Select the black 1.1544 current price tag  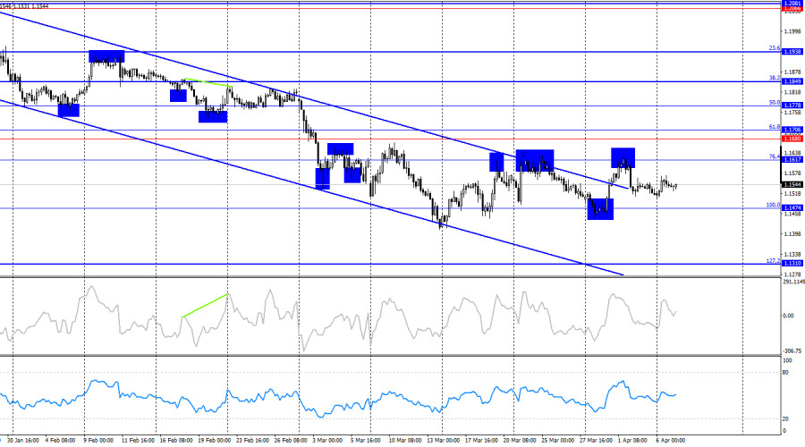(792, 185)
